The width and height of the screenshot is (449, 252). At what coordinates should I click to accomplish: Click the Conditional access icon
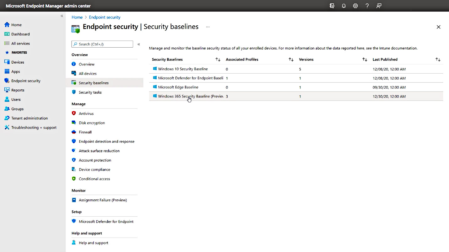point(74,179)
